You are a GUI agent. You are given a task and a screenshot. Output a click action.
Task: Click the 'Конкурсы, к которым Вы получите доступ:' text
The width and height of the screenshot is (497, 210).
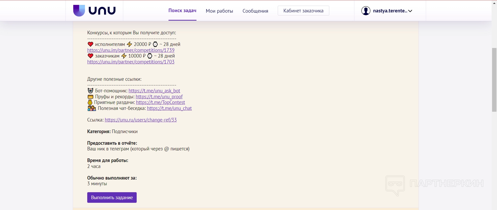pos(131,33)
